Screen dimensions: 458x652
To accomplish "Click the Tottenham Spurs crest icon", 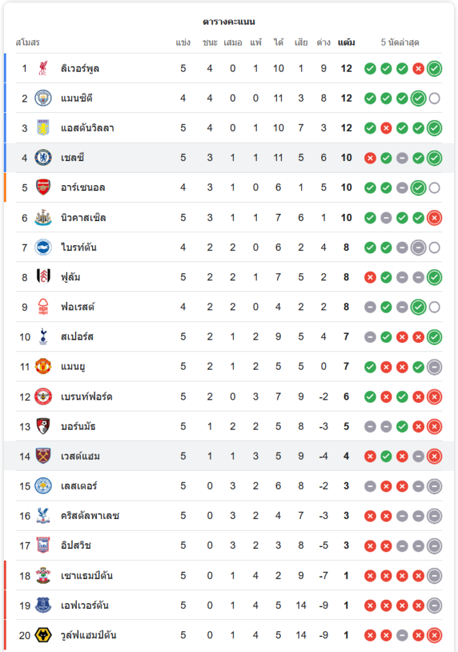I will click(x=43, y=337).
